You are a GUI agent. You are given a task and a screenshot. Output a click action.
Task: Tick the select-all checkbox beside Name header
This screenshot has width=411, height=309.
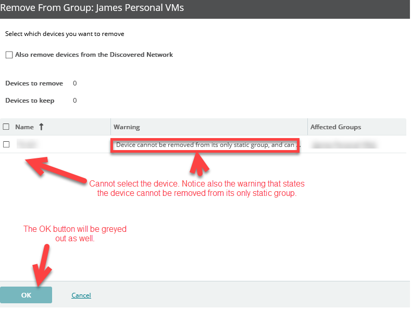tap(6, 127)
